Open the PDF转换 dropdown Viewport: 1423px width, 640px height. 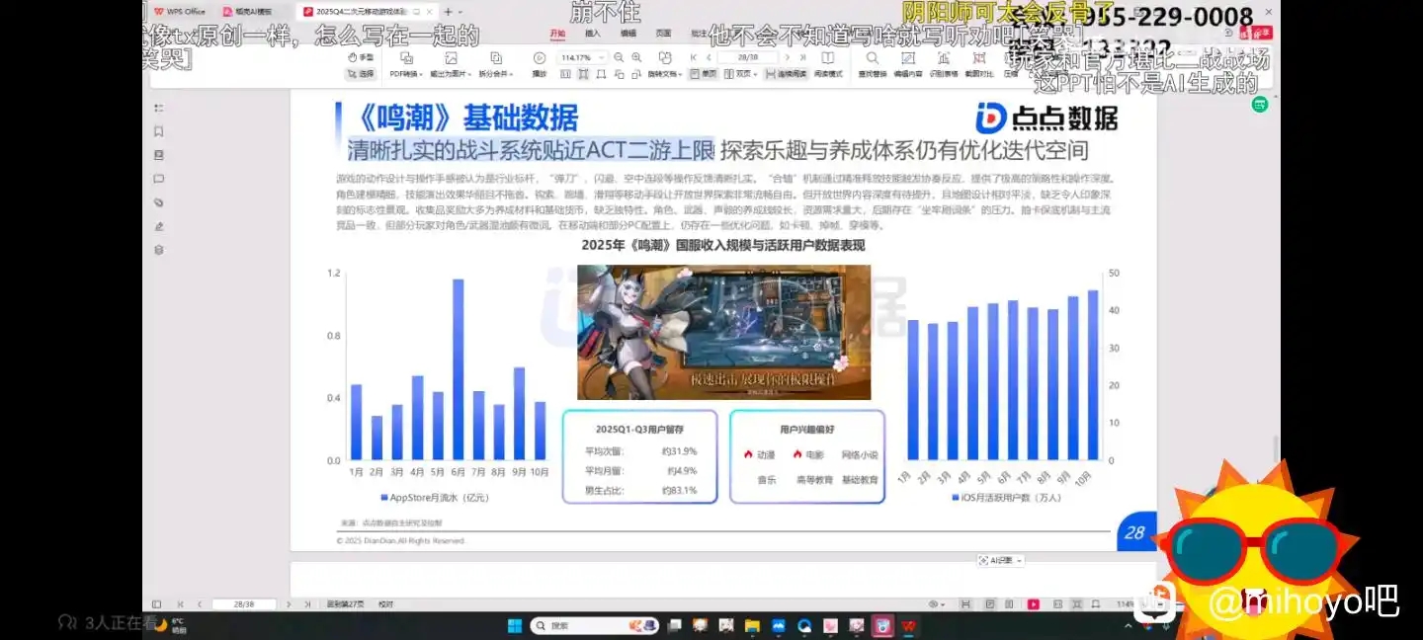coord(405,64)
